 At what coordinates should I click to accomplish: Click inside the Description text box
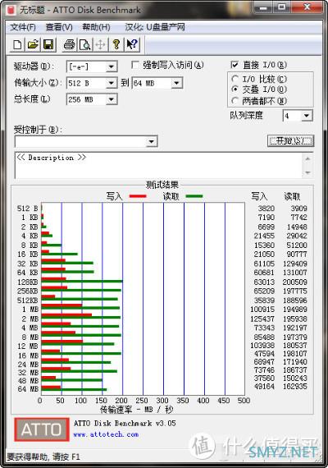coord(158,166)
